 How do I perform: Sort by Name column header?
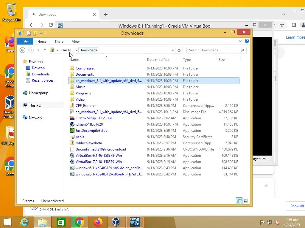click(x=74, y=59)
